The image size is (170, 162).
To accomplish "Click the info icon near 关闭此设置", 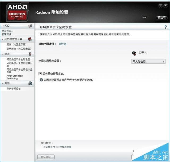I will coord(41,80).
